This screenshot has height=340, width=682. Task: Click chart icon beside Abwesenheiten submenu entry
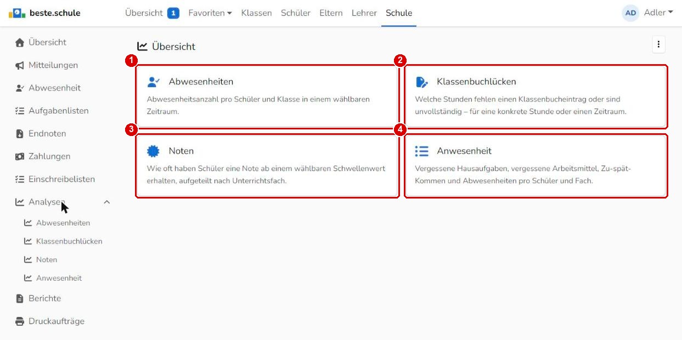point(28,223)
